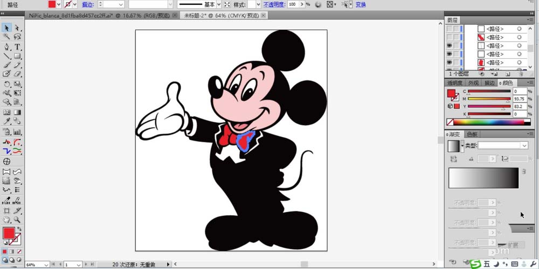Select the Type tool
This screenshot has width=539, height=269.
pyautogui.click(x=17, y=47)
